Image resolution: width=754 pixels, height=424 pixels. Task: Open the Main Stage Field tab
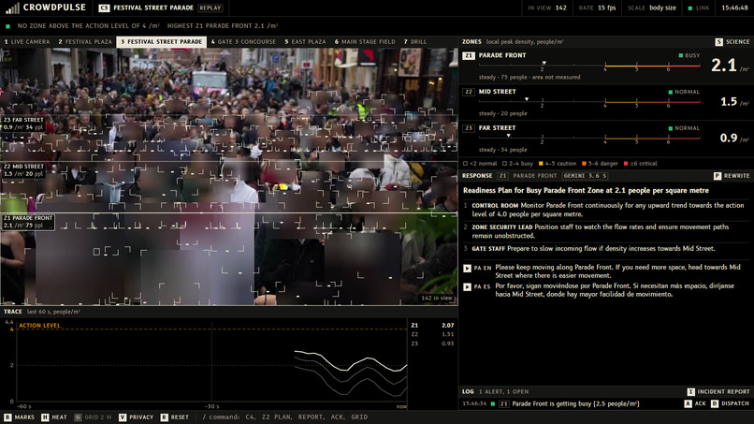pyautogui.click(x=365, y=42)
